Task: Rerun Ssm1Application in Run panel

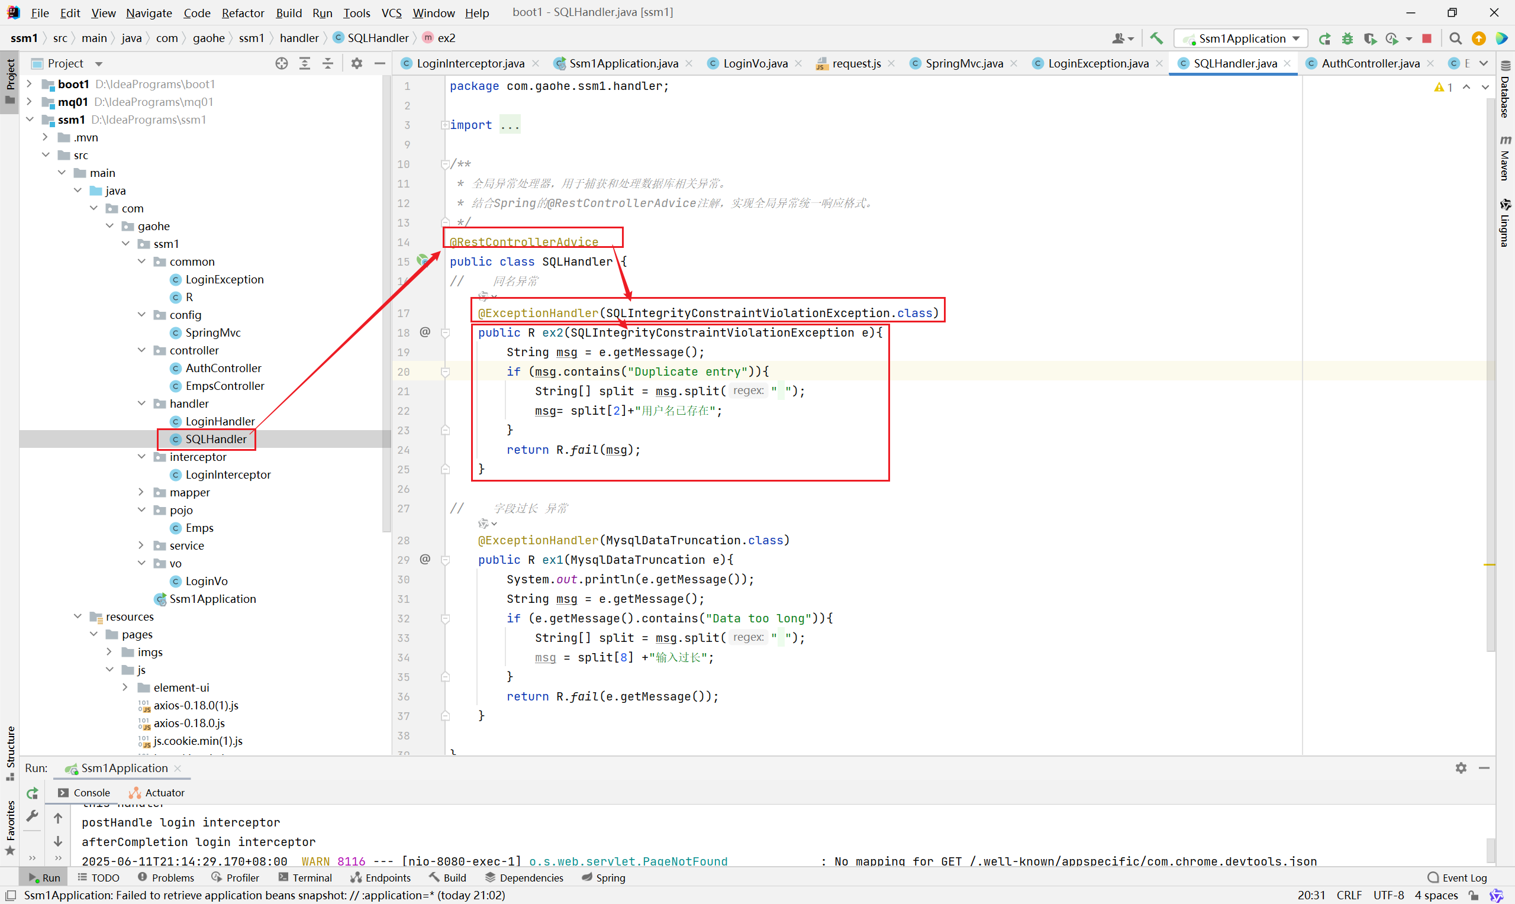Action: 33,793
